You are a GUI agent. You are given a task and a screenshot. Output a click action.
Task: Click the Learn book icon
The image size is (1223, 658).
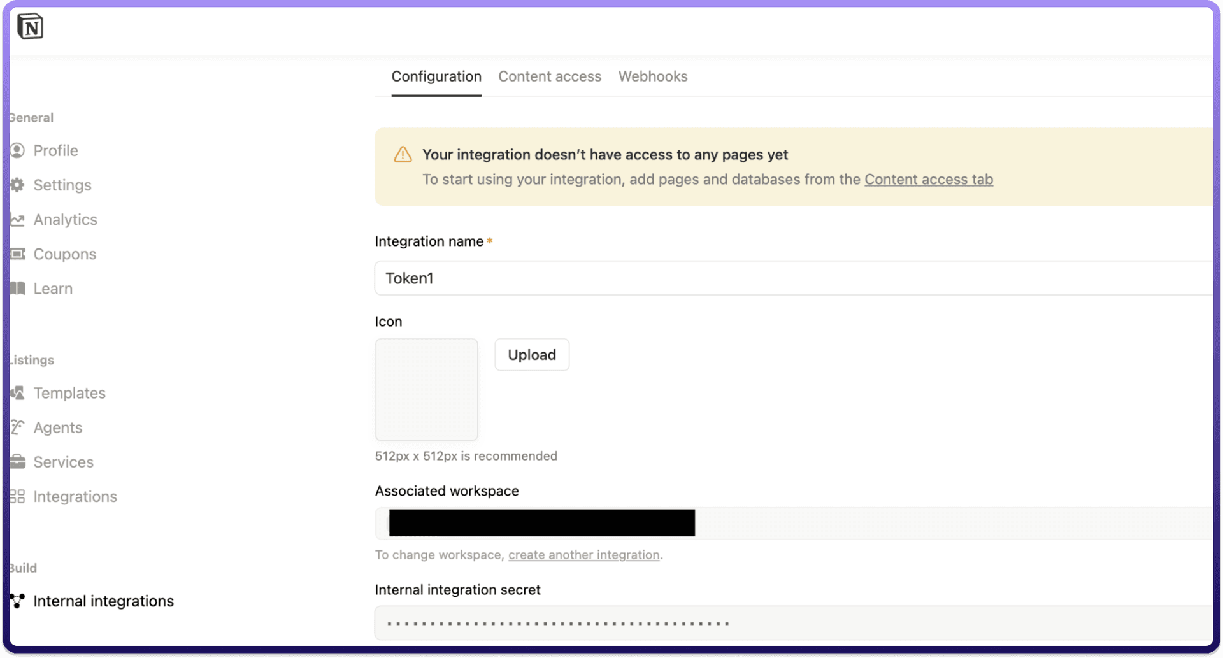(17, 289)
